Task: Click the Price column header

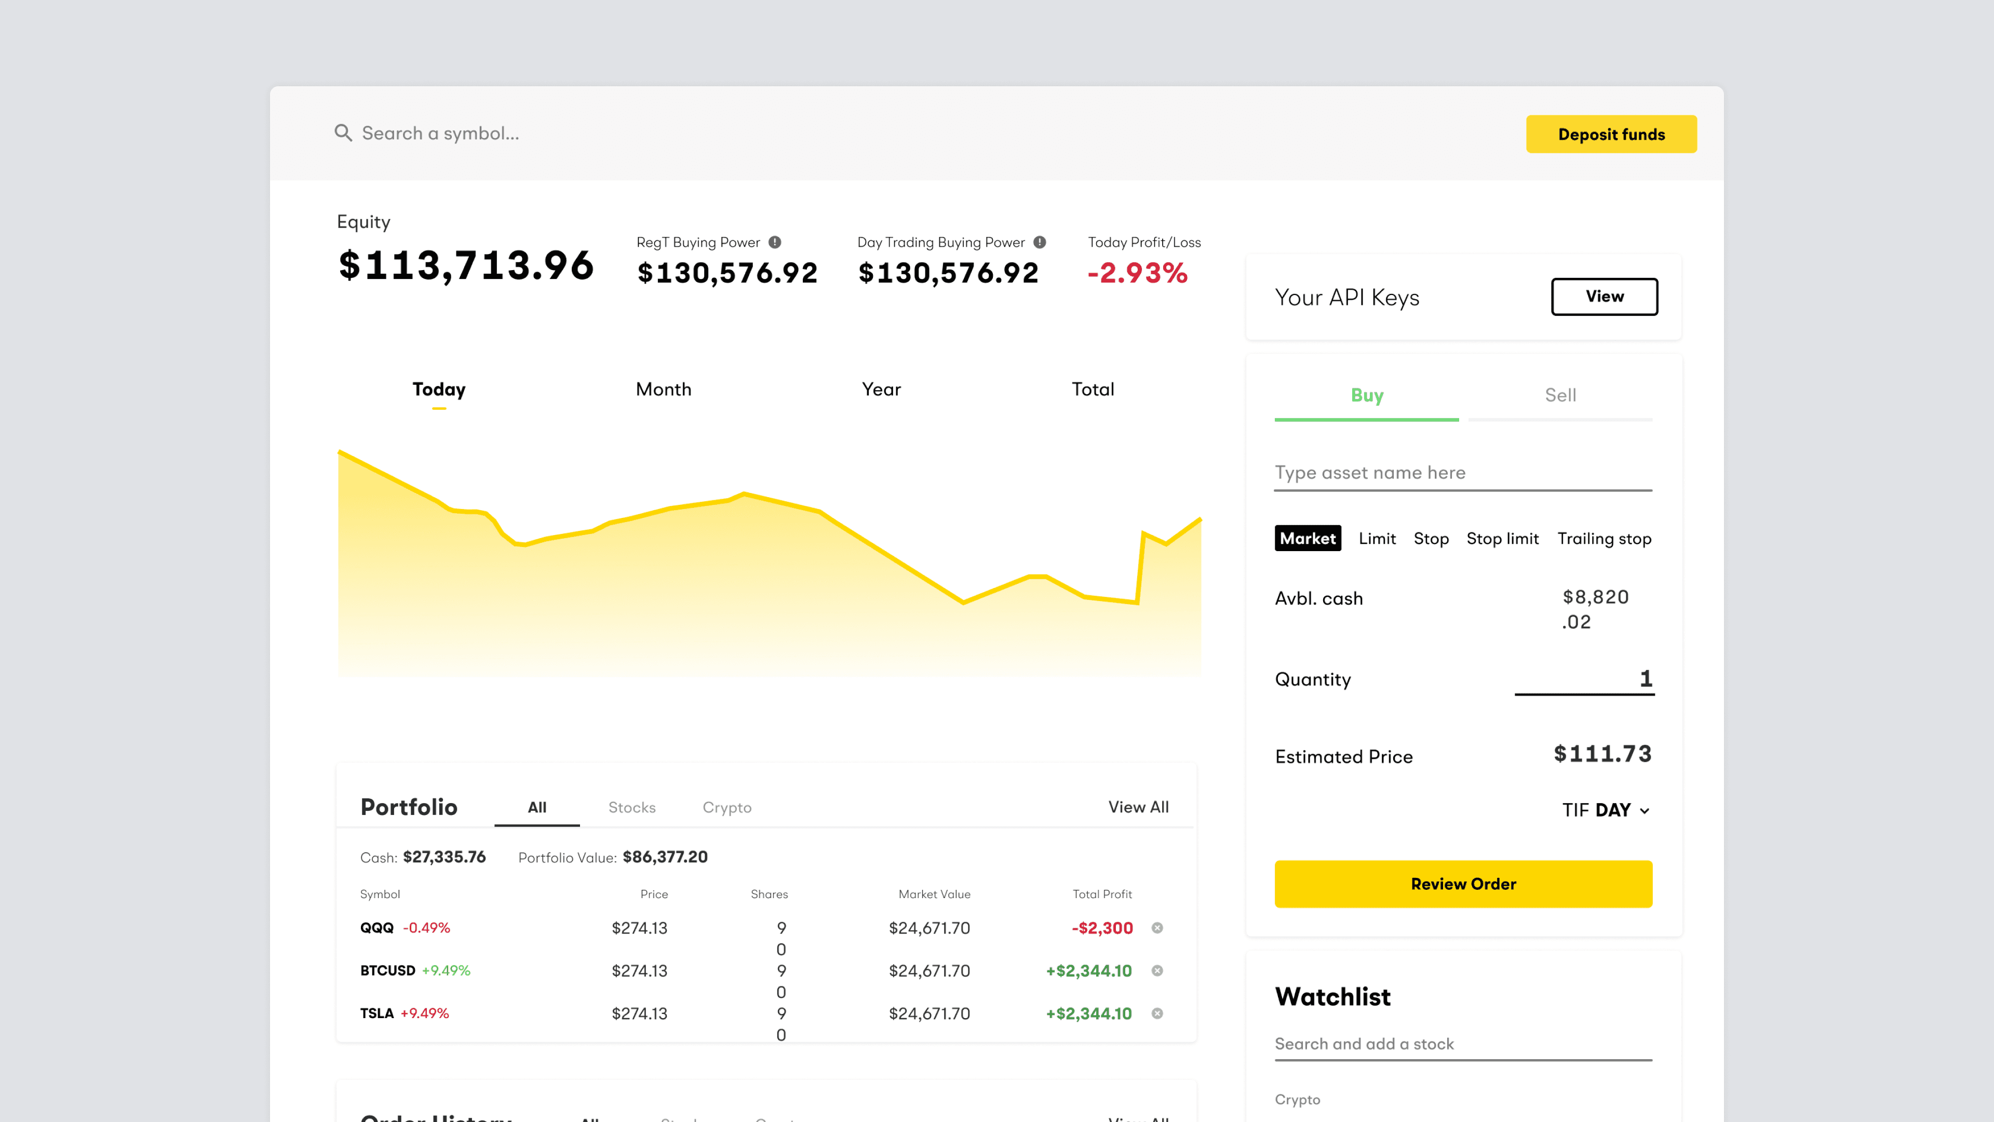Action: coord(653,893)
